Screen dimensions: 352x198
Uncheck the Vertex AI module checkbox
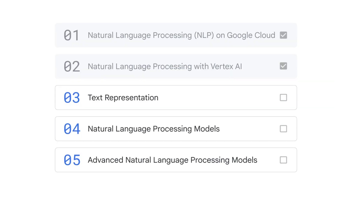[283, 66]
